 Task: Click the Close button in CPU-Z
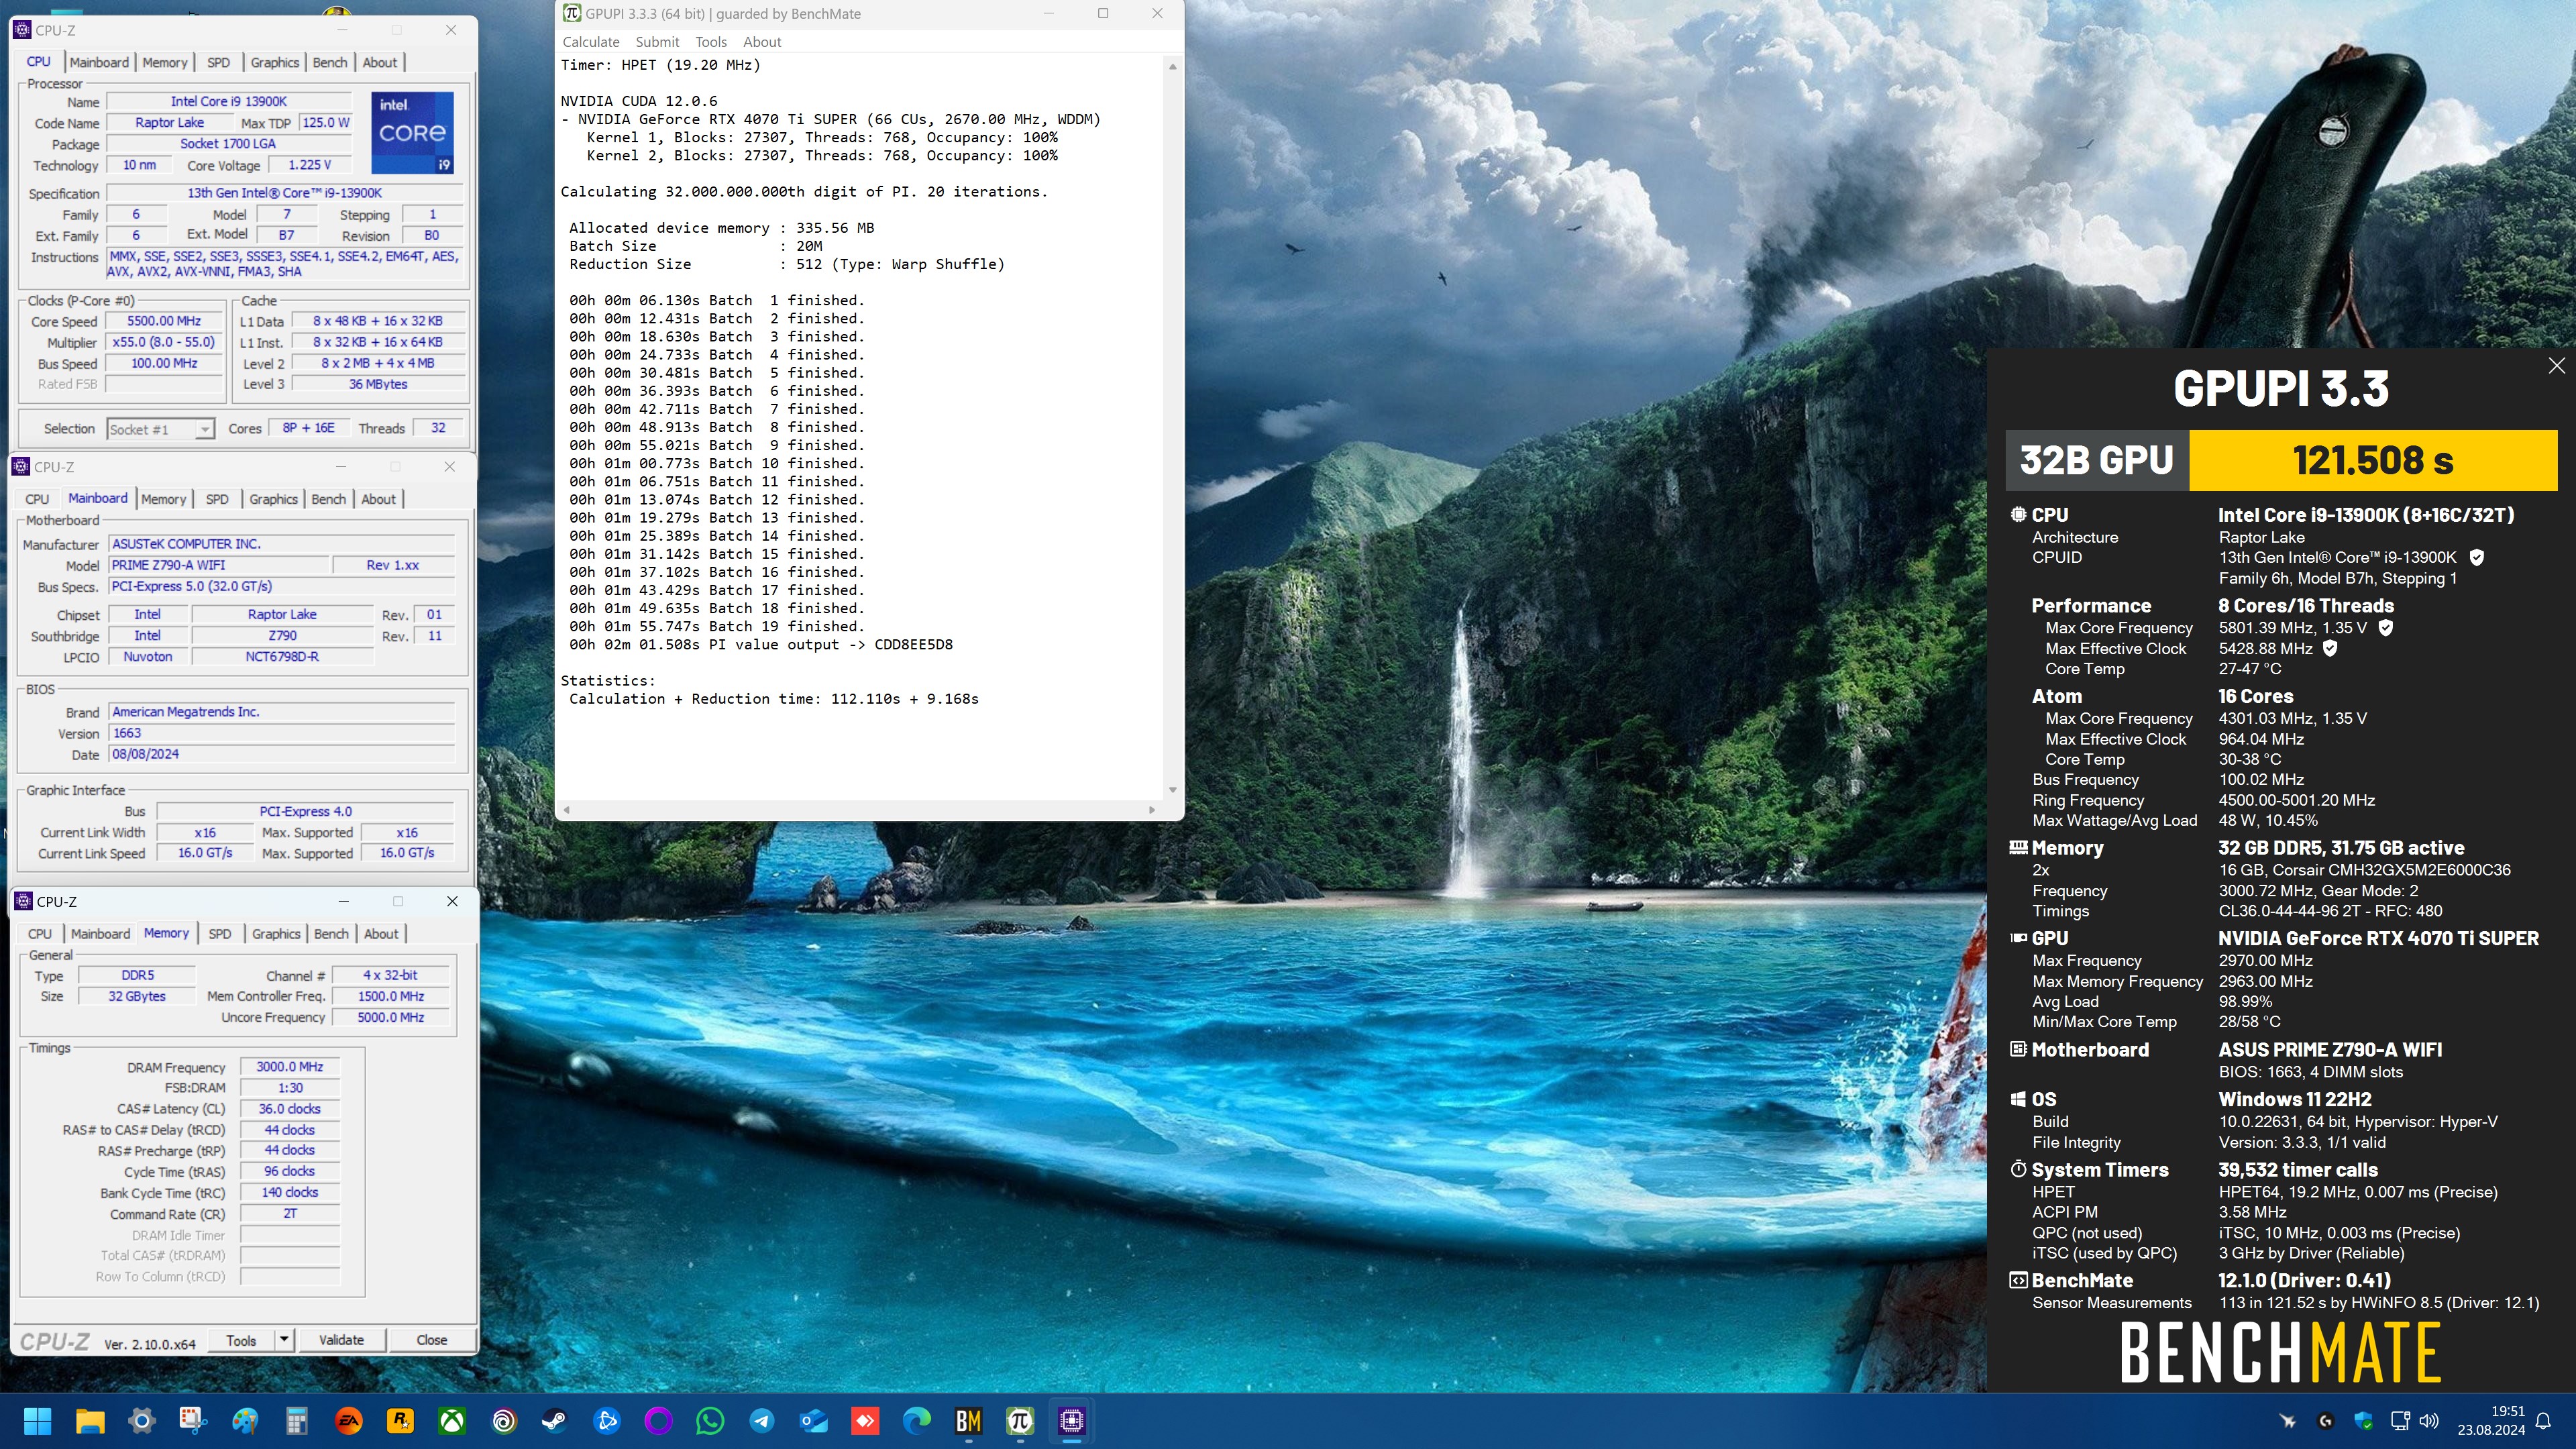[432, 1340]
